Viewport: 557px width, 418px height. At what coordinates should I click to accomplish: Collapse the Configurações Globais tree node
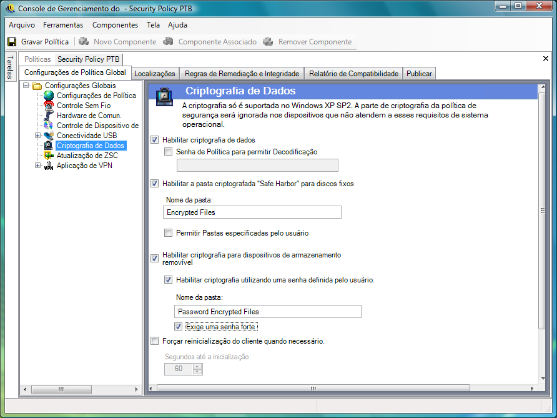tap(26, 86)
